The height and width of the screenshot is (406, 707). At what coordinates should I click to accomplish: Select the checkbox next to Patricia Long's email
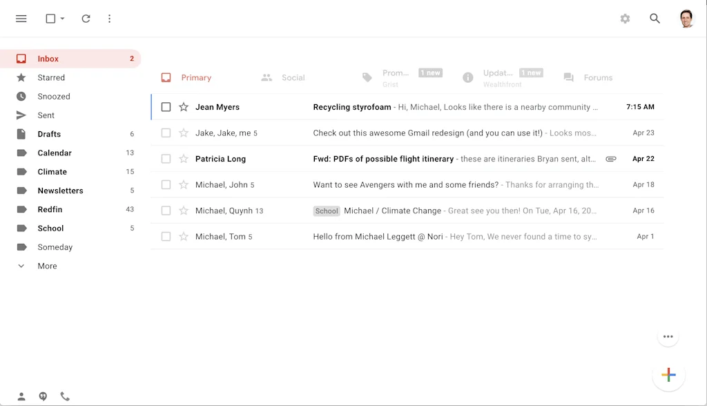pyautogui.click(x=166, y=158)
